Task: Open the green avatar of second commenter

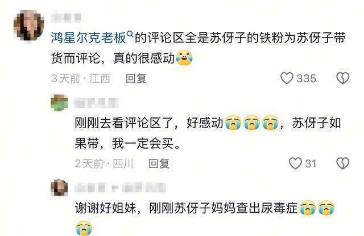Action: 59,103
